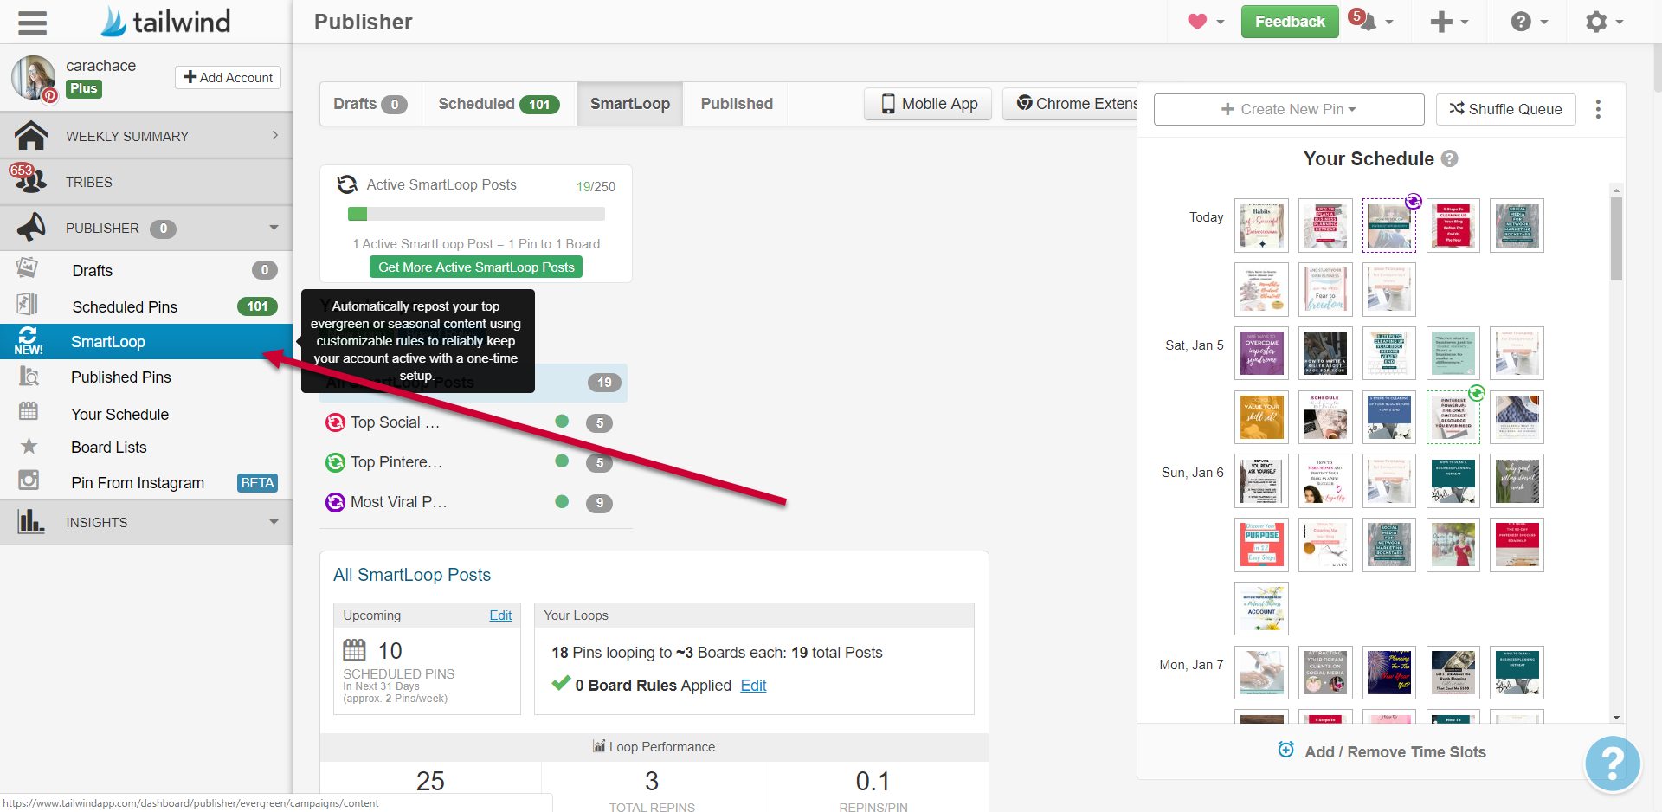Click the carachace profile avatar
The height and width of the screenshot is (812, 1662).
(x=34, y=78)
